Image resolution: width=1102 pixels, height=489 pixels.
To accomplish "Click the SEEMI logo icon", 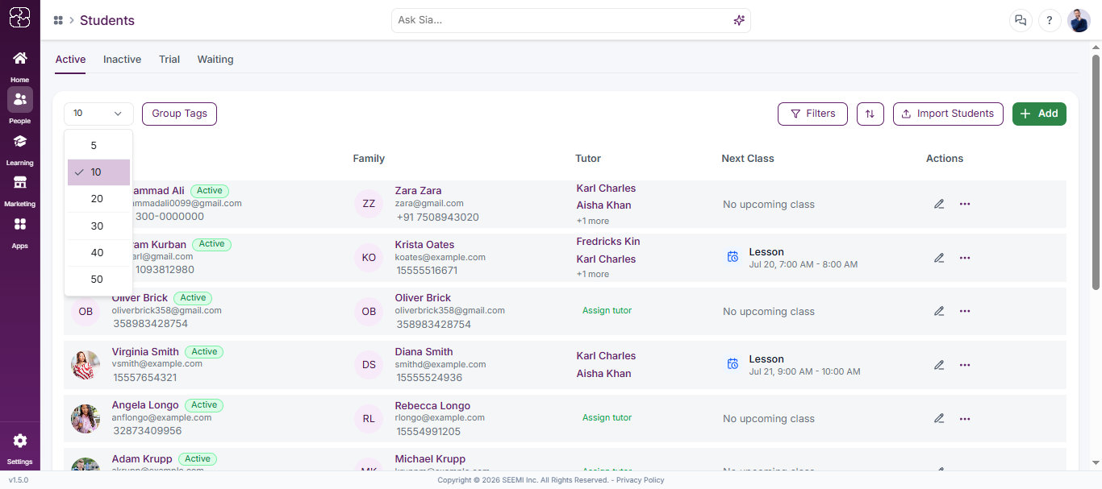I will pyautogui.click(x=20, y=18).
